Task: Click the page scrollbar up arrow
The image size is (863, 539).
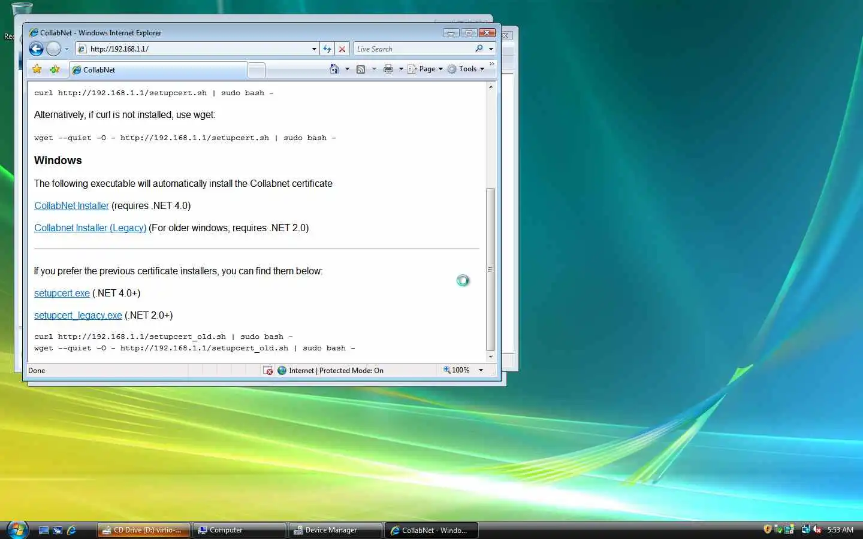Action: click(491, 87)
